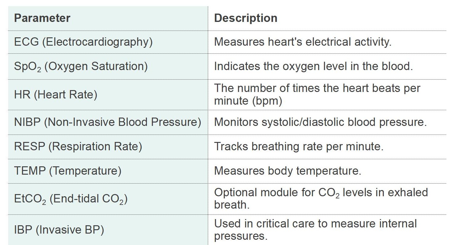Click 'Monitors systolic/diastolic blood pressure' text
This screenshot has width=454, height=245.
[x=320, y=122]
